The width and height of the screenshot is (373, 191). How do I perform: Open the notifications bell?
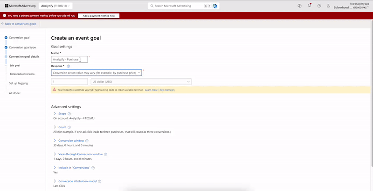tap(309, 5)
